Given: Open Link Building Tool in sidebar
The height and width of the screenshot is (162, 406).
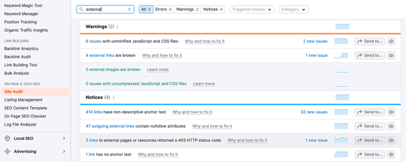Looking at the screenshot, I should 21,65.
